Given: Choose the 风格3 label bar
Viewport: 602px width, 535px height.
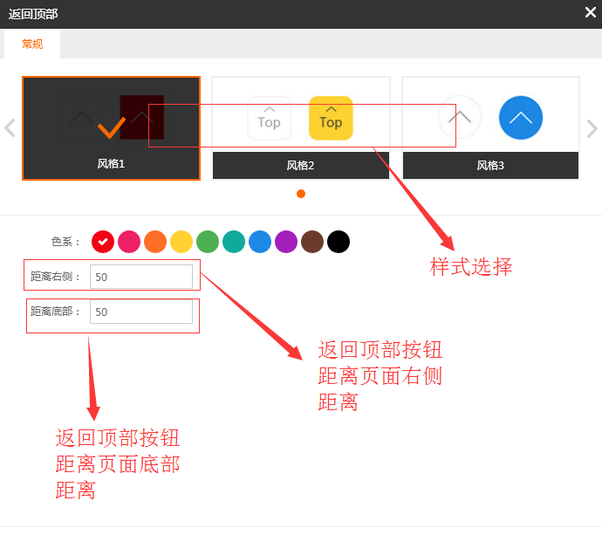Looking at the screenshot, I should [x=490, y=166].
